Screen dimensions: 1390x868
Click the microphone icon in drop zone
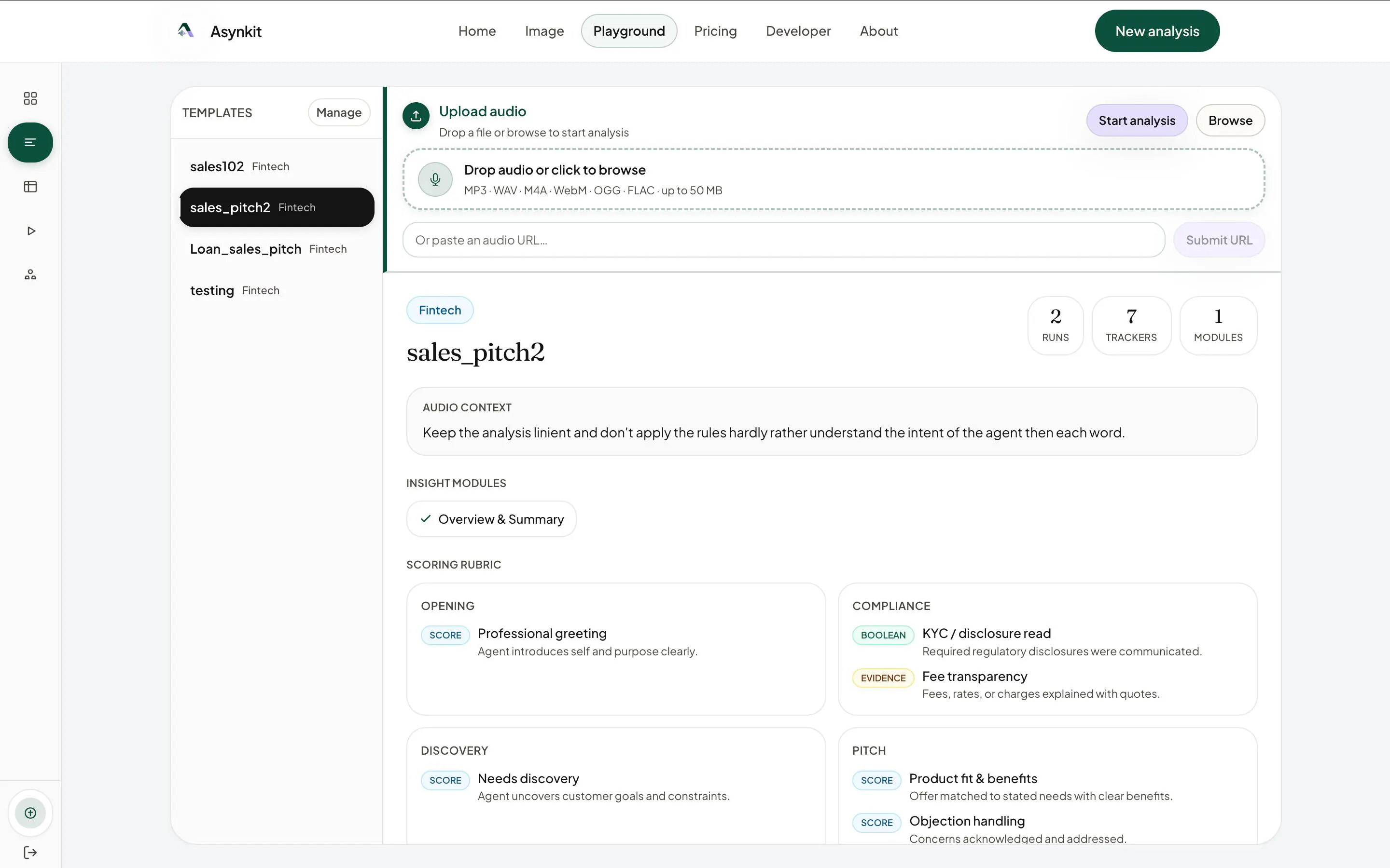(435, 180)
